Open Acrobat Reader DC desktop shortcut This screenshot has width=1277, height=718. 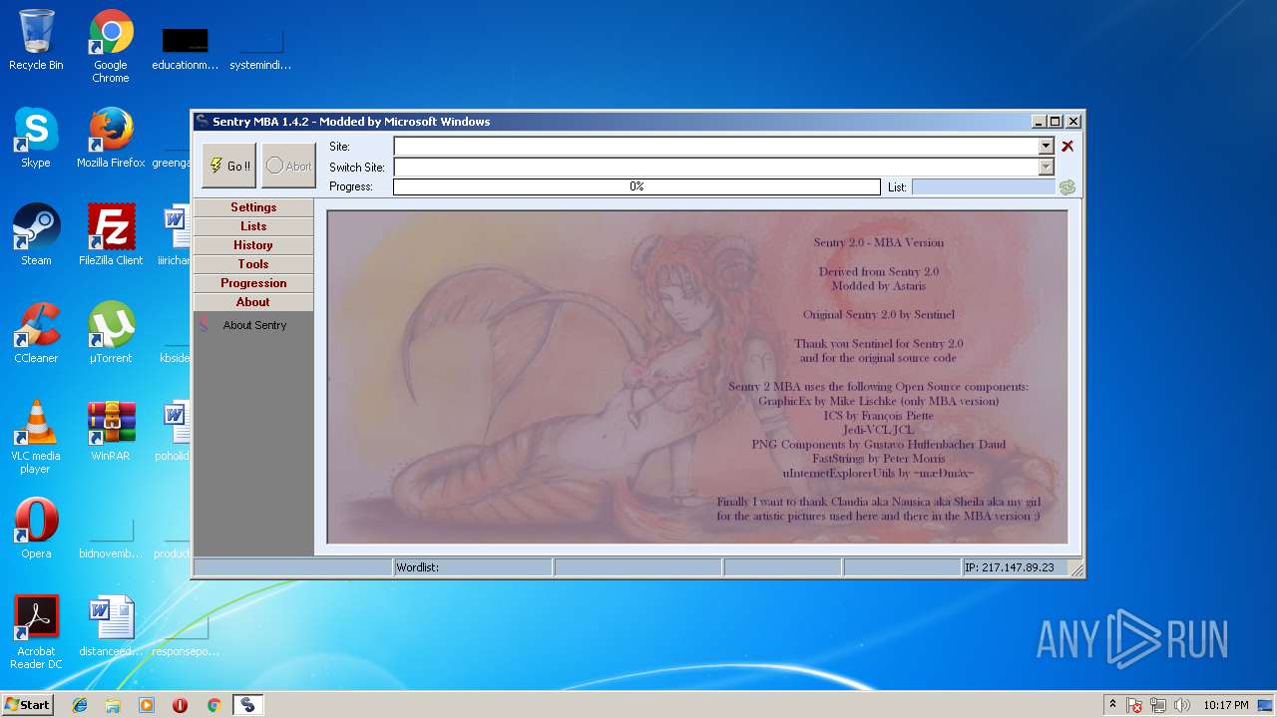36,632
